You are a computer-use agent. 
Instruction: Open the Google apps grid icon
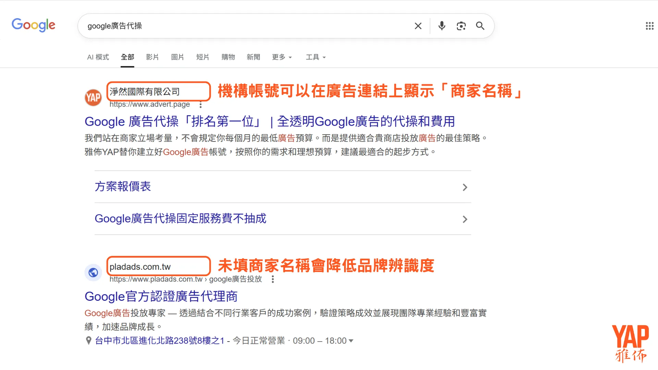649,26
